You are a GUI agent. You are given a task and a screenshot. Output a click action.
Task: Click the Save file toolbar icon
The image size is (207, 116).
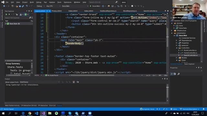click(20, 6)
